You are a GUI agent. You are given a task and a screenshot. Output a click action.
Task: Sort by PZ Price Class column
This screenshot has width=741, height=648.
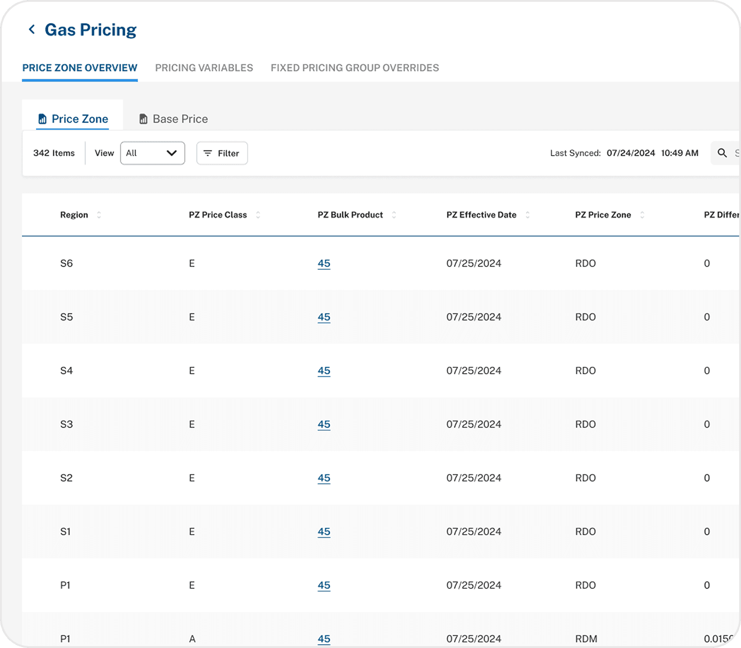[258, 215]
